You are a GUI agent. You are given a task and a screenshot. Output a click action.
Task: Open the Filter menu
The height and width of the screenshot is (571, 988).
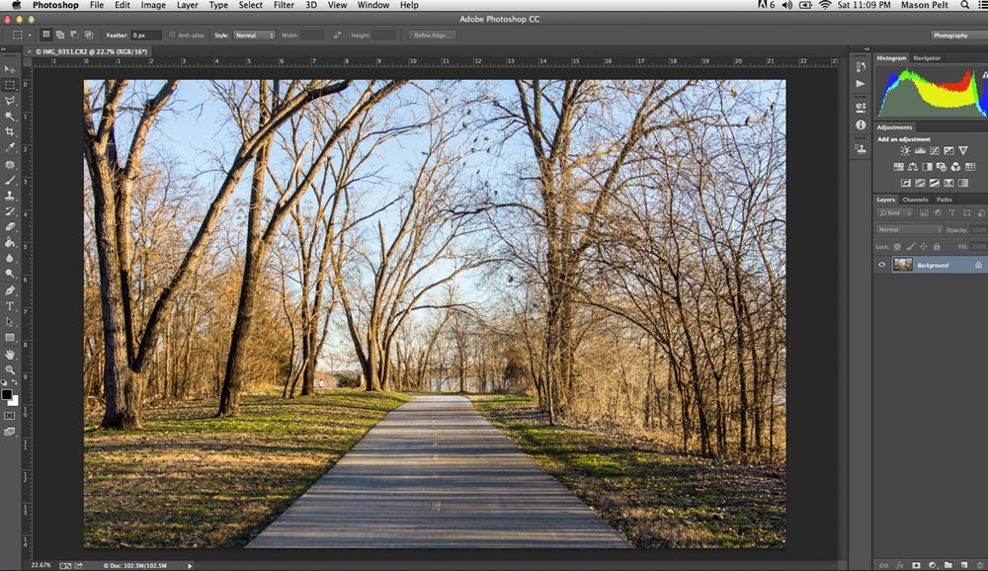pos(284,5)
